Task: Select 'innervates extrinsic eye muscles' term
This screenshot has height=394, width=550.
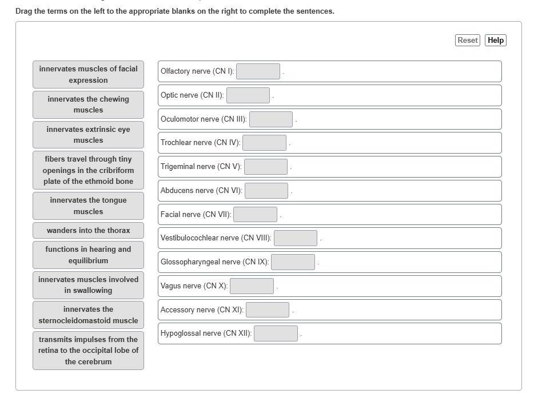Action: [88, 135]
